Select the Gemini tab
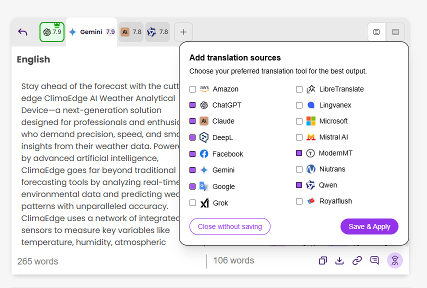 [91, 32]
